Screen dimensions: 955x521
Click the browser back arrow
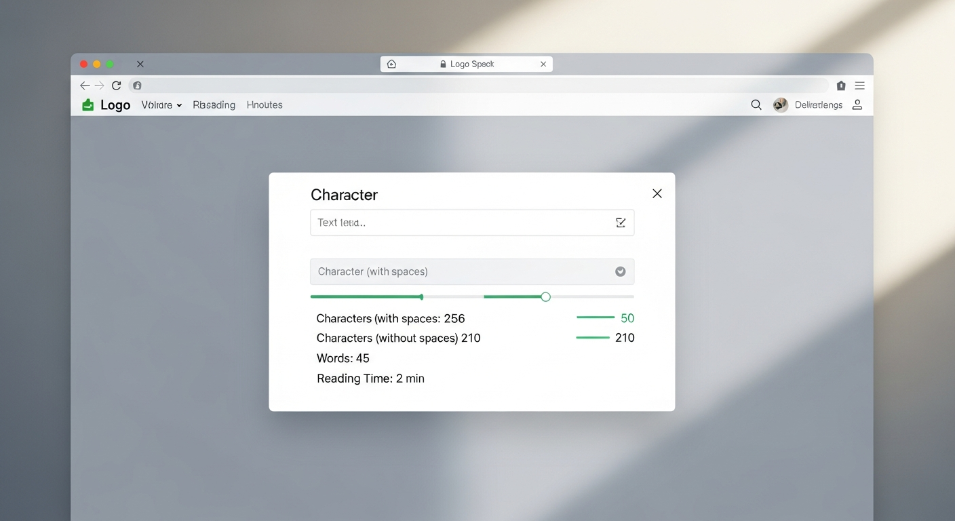(x=84, y=85)
